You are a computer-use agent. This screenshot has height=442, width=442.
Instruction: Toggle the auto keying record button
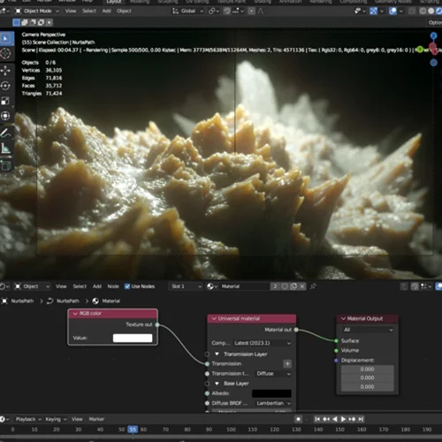298,419
